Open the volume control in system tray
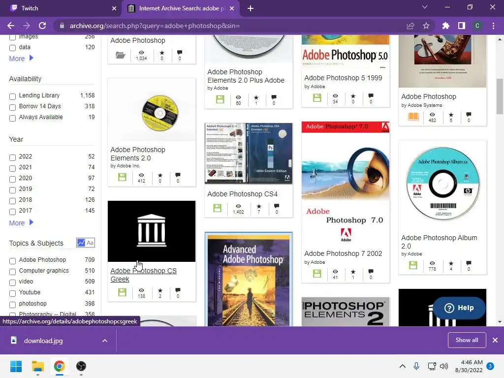The height and width of the screenshot is (378, 504). (x=444, y=366)
